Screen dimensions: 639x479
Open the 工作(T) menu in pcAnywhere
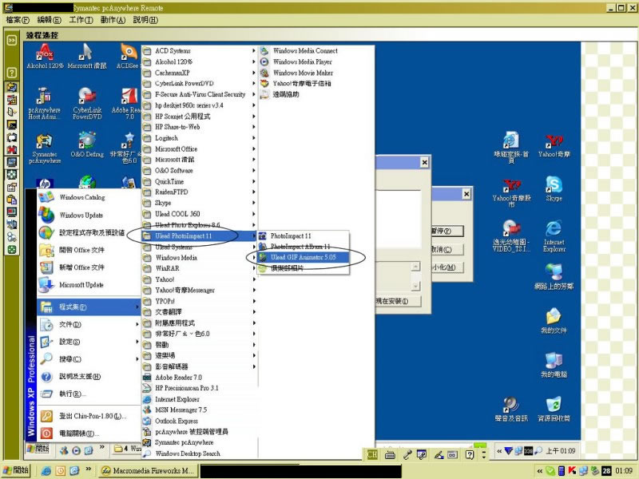pyautogui.click(x=81, y=20)
